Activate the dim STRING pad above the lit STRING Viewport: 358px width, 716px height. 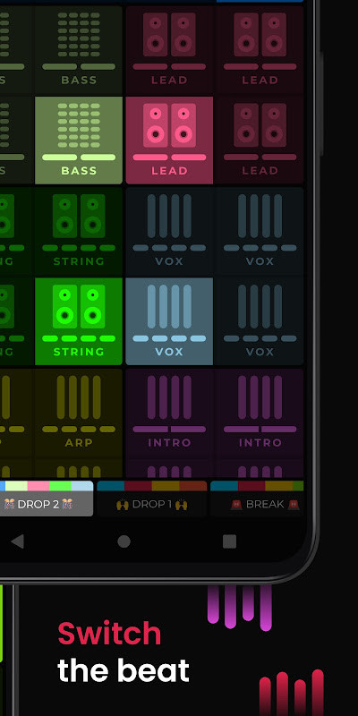pos(79,231)
